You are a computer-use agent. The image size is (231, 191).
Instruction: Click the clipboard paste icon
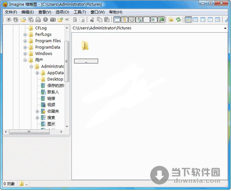click(x=107, y=19)
